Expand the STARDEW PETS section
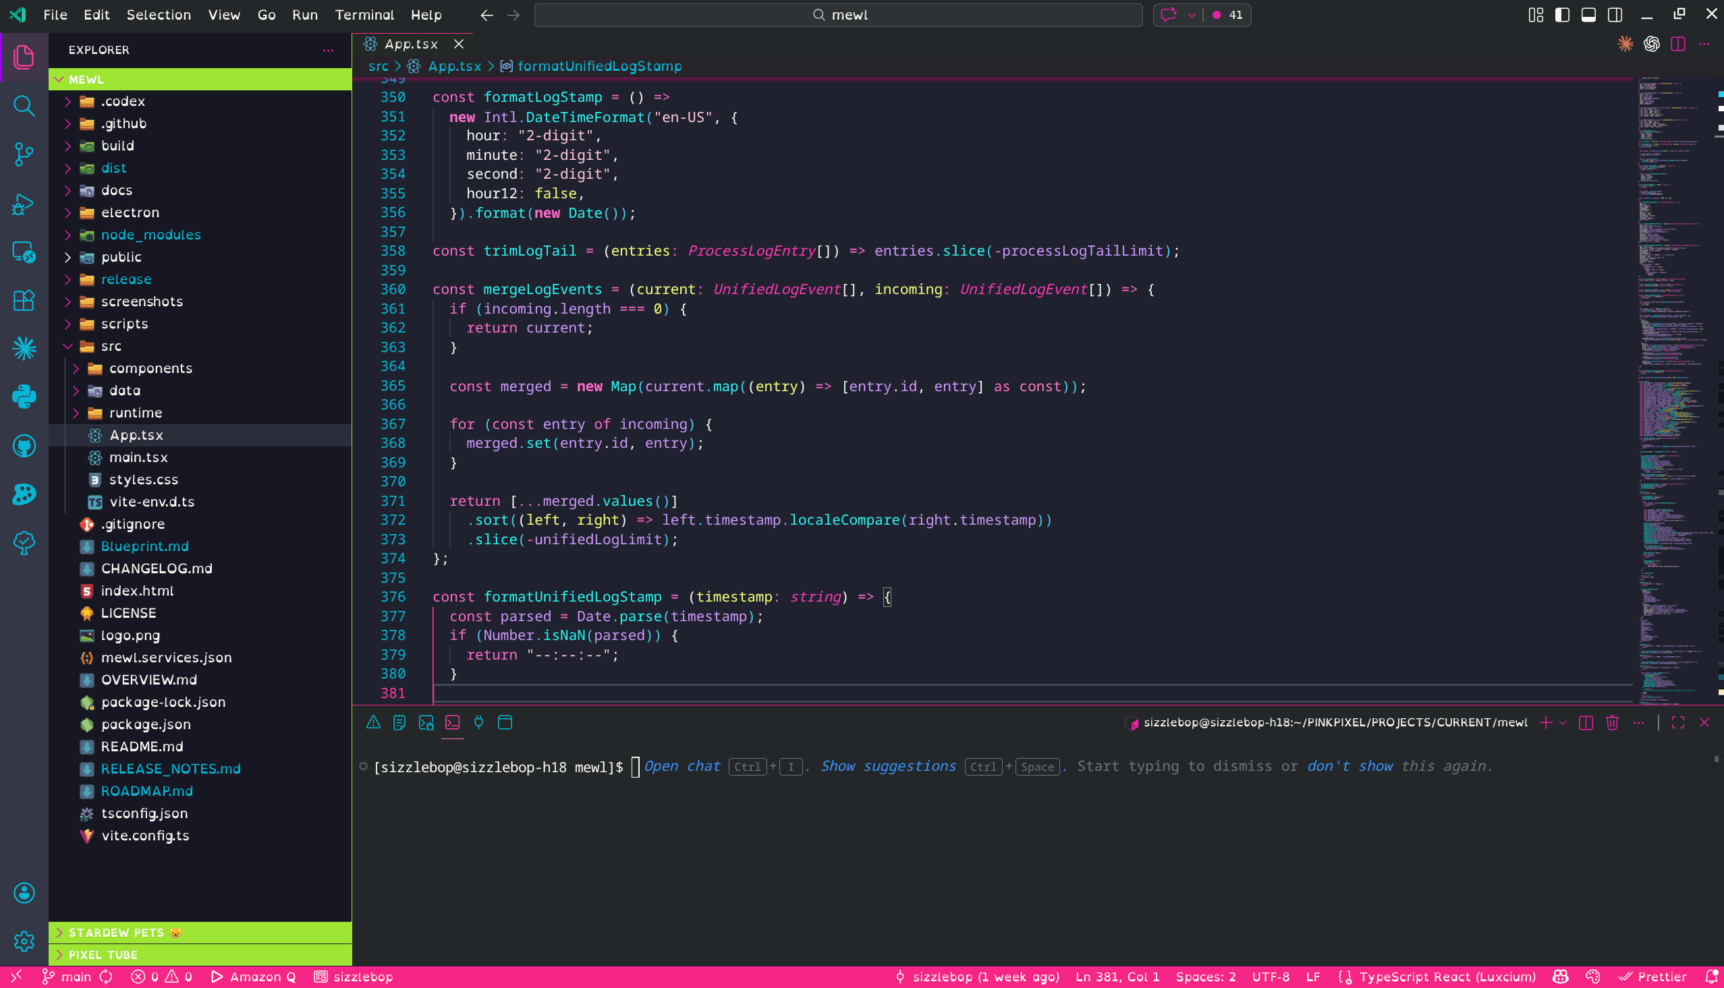 [116, 932]
